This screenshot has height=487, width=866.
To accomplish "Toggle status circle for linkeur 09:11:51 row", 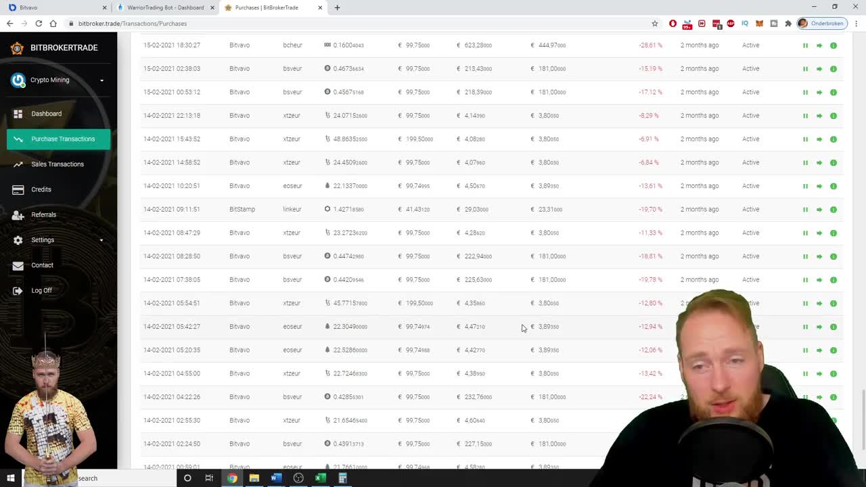I will [834, 210].
